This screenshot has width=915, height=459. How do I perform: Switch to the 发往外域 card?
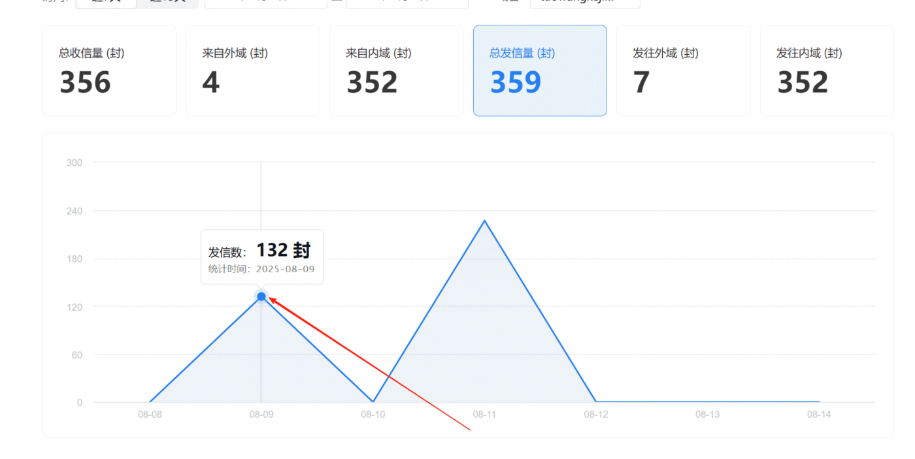pyautogui.click(x=683, y=71)
